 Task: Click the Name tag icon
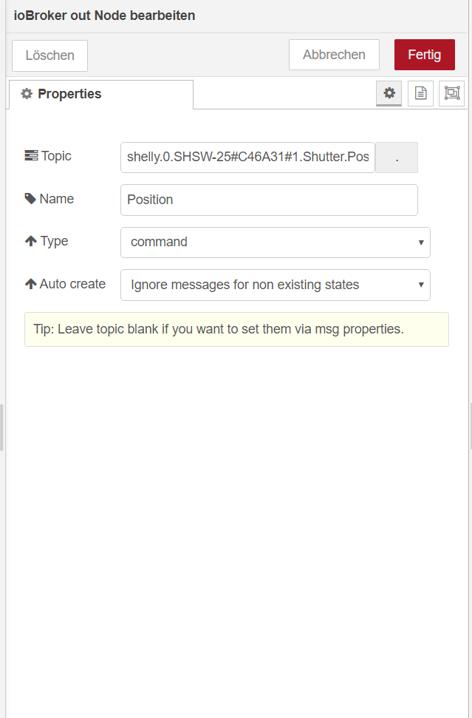tap(30, 199)
